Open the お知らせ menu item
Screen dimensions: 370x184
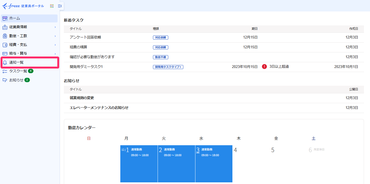pos(16,80)
